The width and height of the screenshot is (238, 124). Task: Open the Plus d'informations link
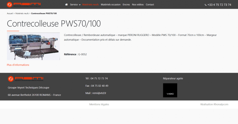[18, 65]
